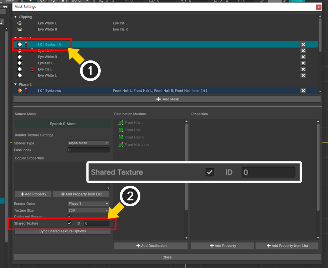Image resolution: width=328 pixels, height=268 pixels.
Task: Remove the Eyebrows mask with its X
Action: click(303, 91)
